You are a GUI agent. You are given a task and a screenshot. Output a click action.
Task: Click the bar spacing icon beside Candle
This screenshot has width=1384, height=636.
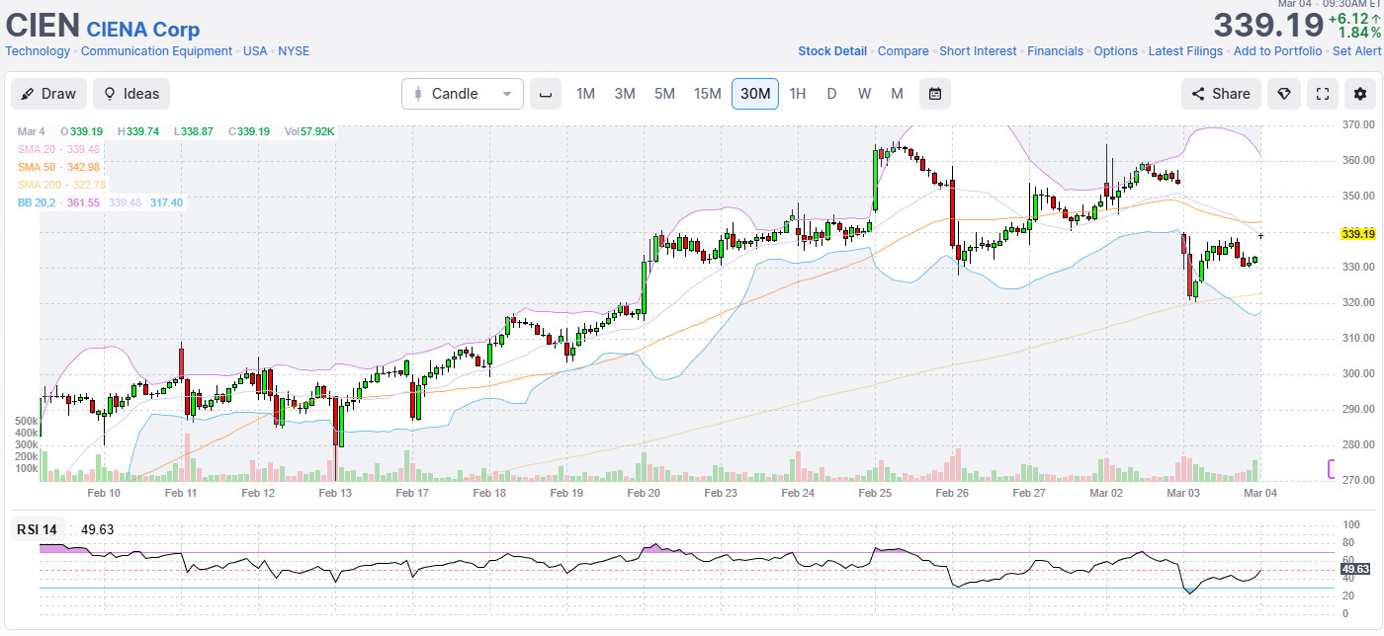tap(545, 94)
